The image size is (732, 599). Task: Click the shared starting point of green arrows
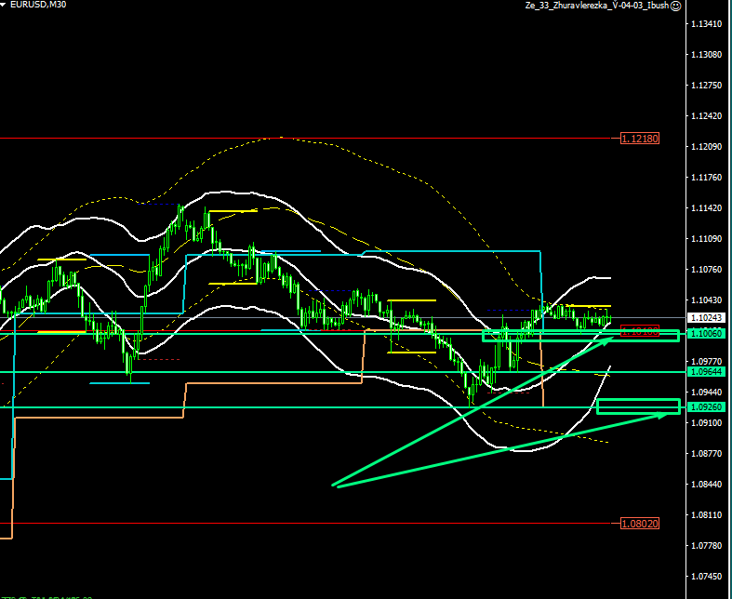[334, 486]
